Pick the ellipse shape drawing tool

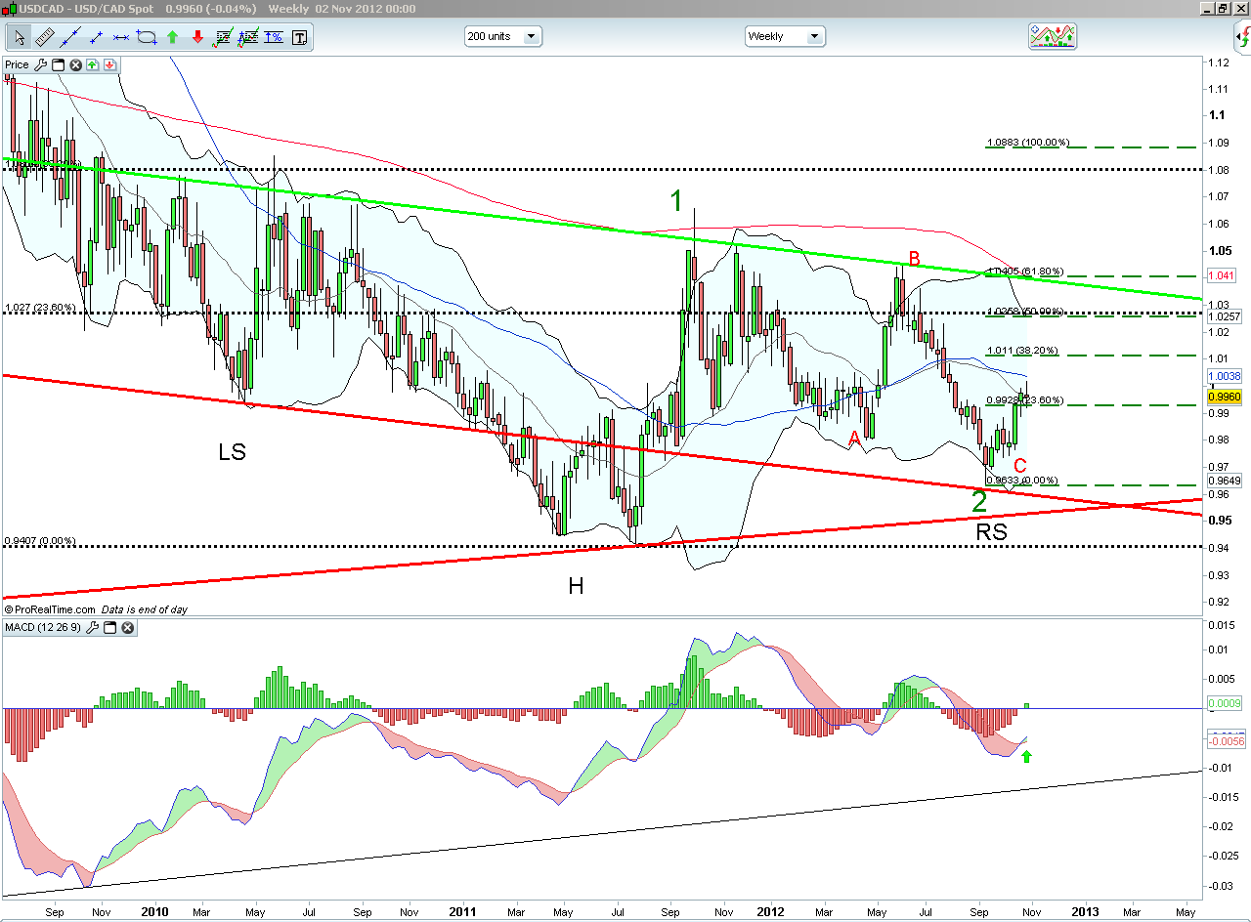pyautogui.click(x=147, y=38)
